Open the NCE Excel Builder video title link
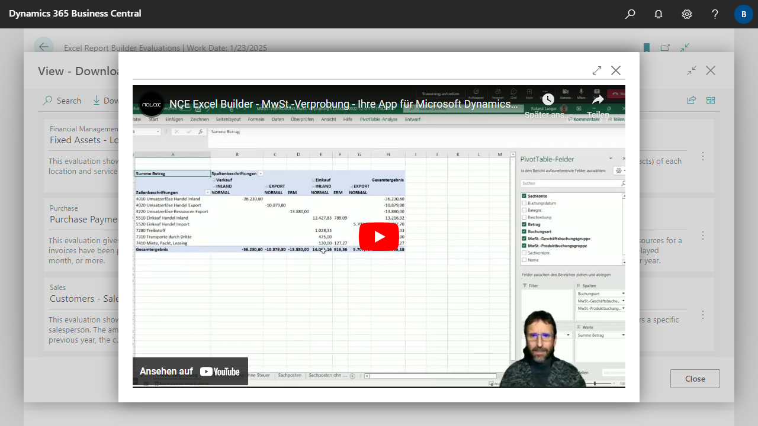 click(344, 104)
